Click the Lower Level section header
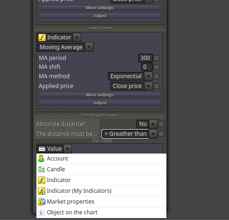 (x=100, y=28)
